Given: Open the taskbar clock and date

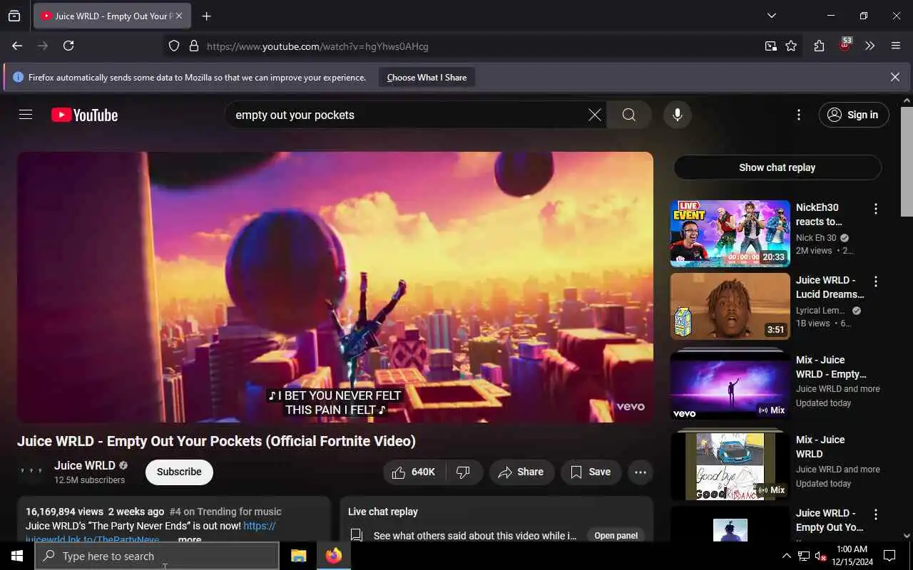Looking at the screenshot, I should pos(851,556).
